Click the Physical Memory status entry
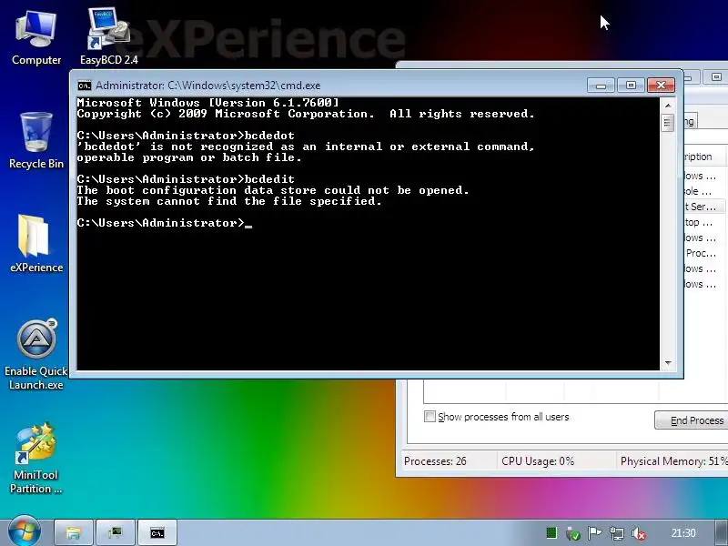 [x=673, y=461]
